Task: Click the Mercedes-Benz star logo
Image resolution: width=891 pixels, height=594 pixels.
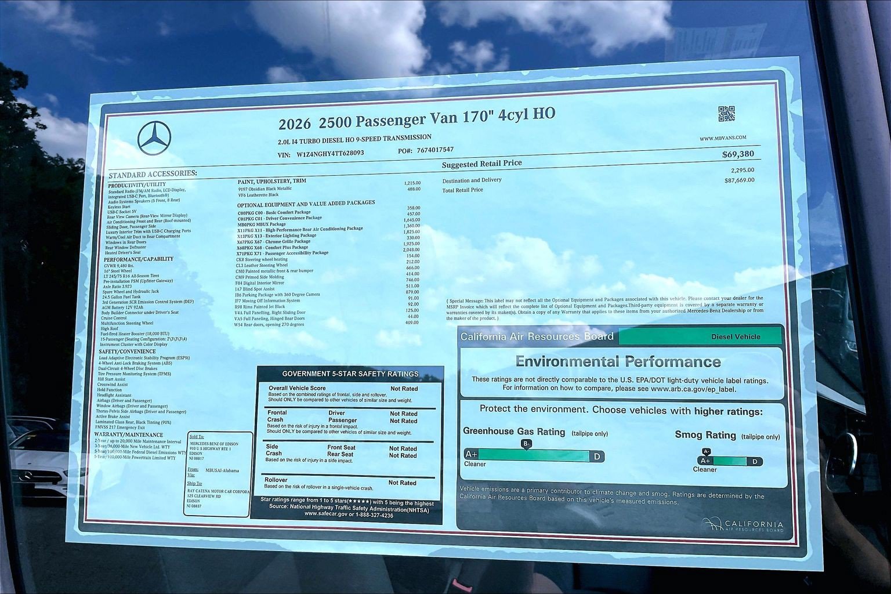Action: coord(155,139)
